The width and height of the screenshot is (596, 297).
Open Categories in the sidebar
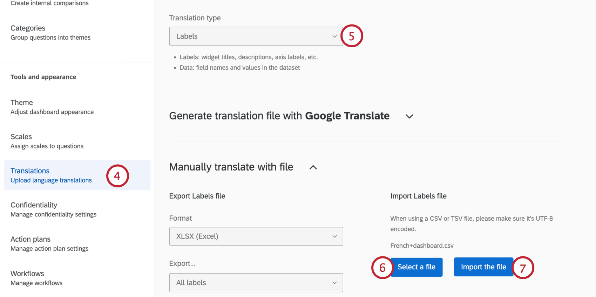(x=28, y=28)
